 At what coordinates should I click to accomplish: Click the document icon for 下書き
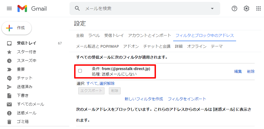pyautogui.click(x=9, y=96)
